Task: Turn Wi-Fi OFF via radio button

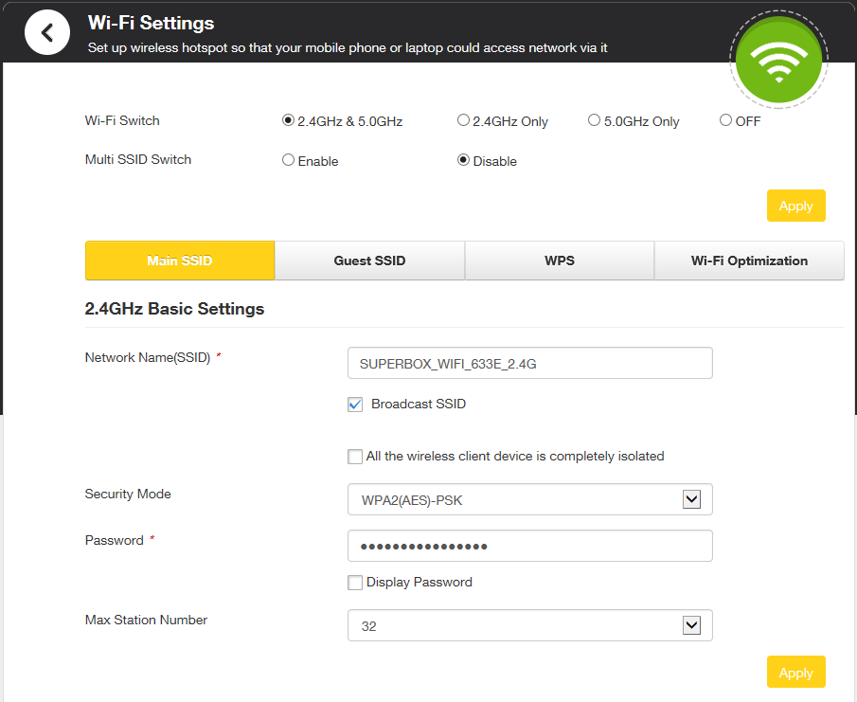Action: (725, 121)
